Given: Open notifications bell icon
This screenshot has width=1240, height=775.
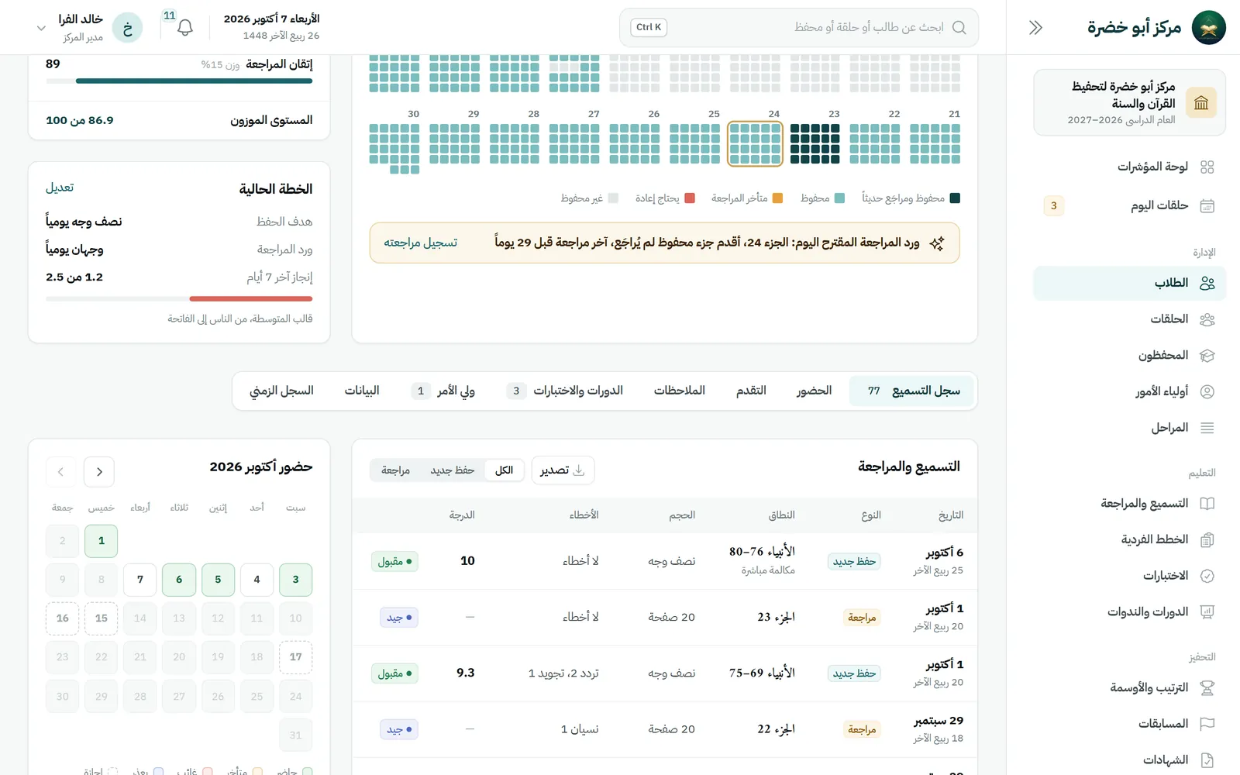Looking at the screenshot, I should click(184, 28).
